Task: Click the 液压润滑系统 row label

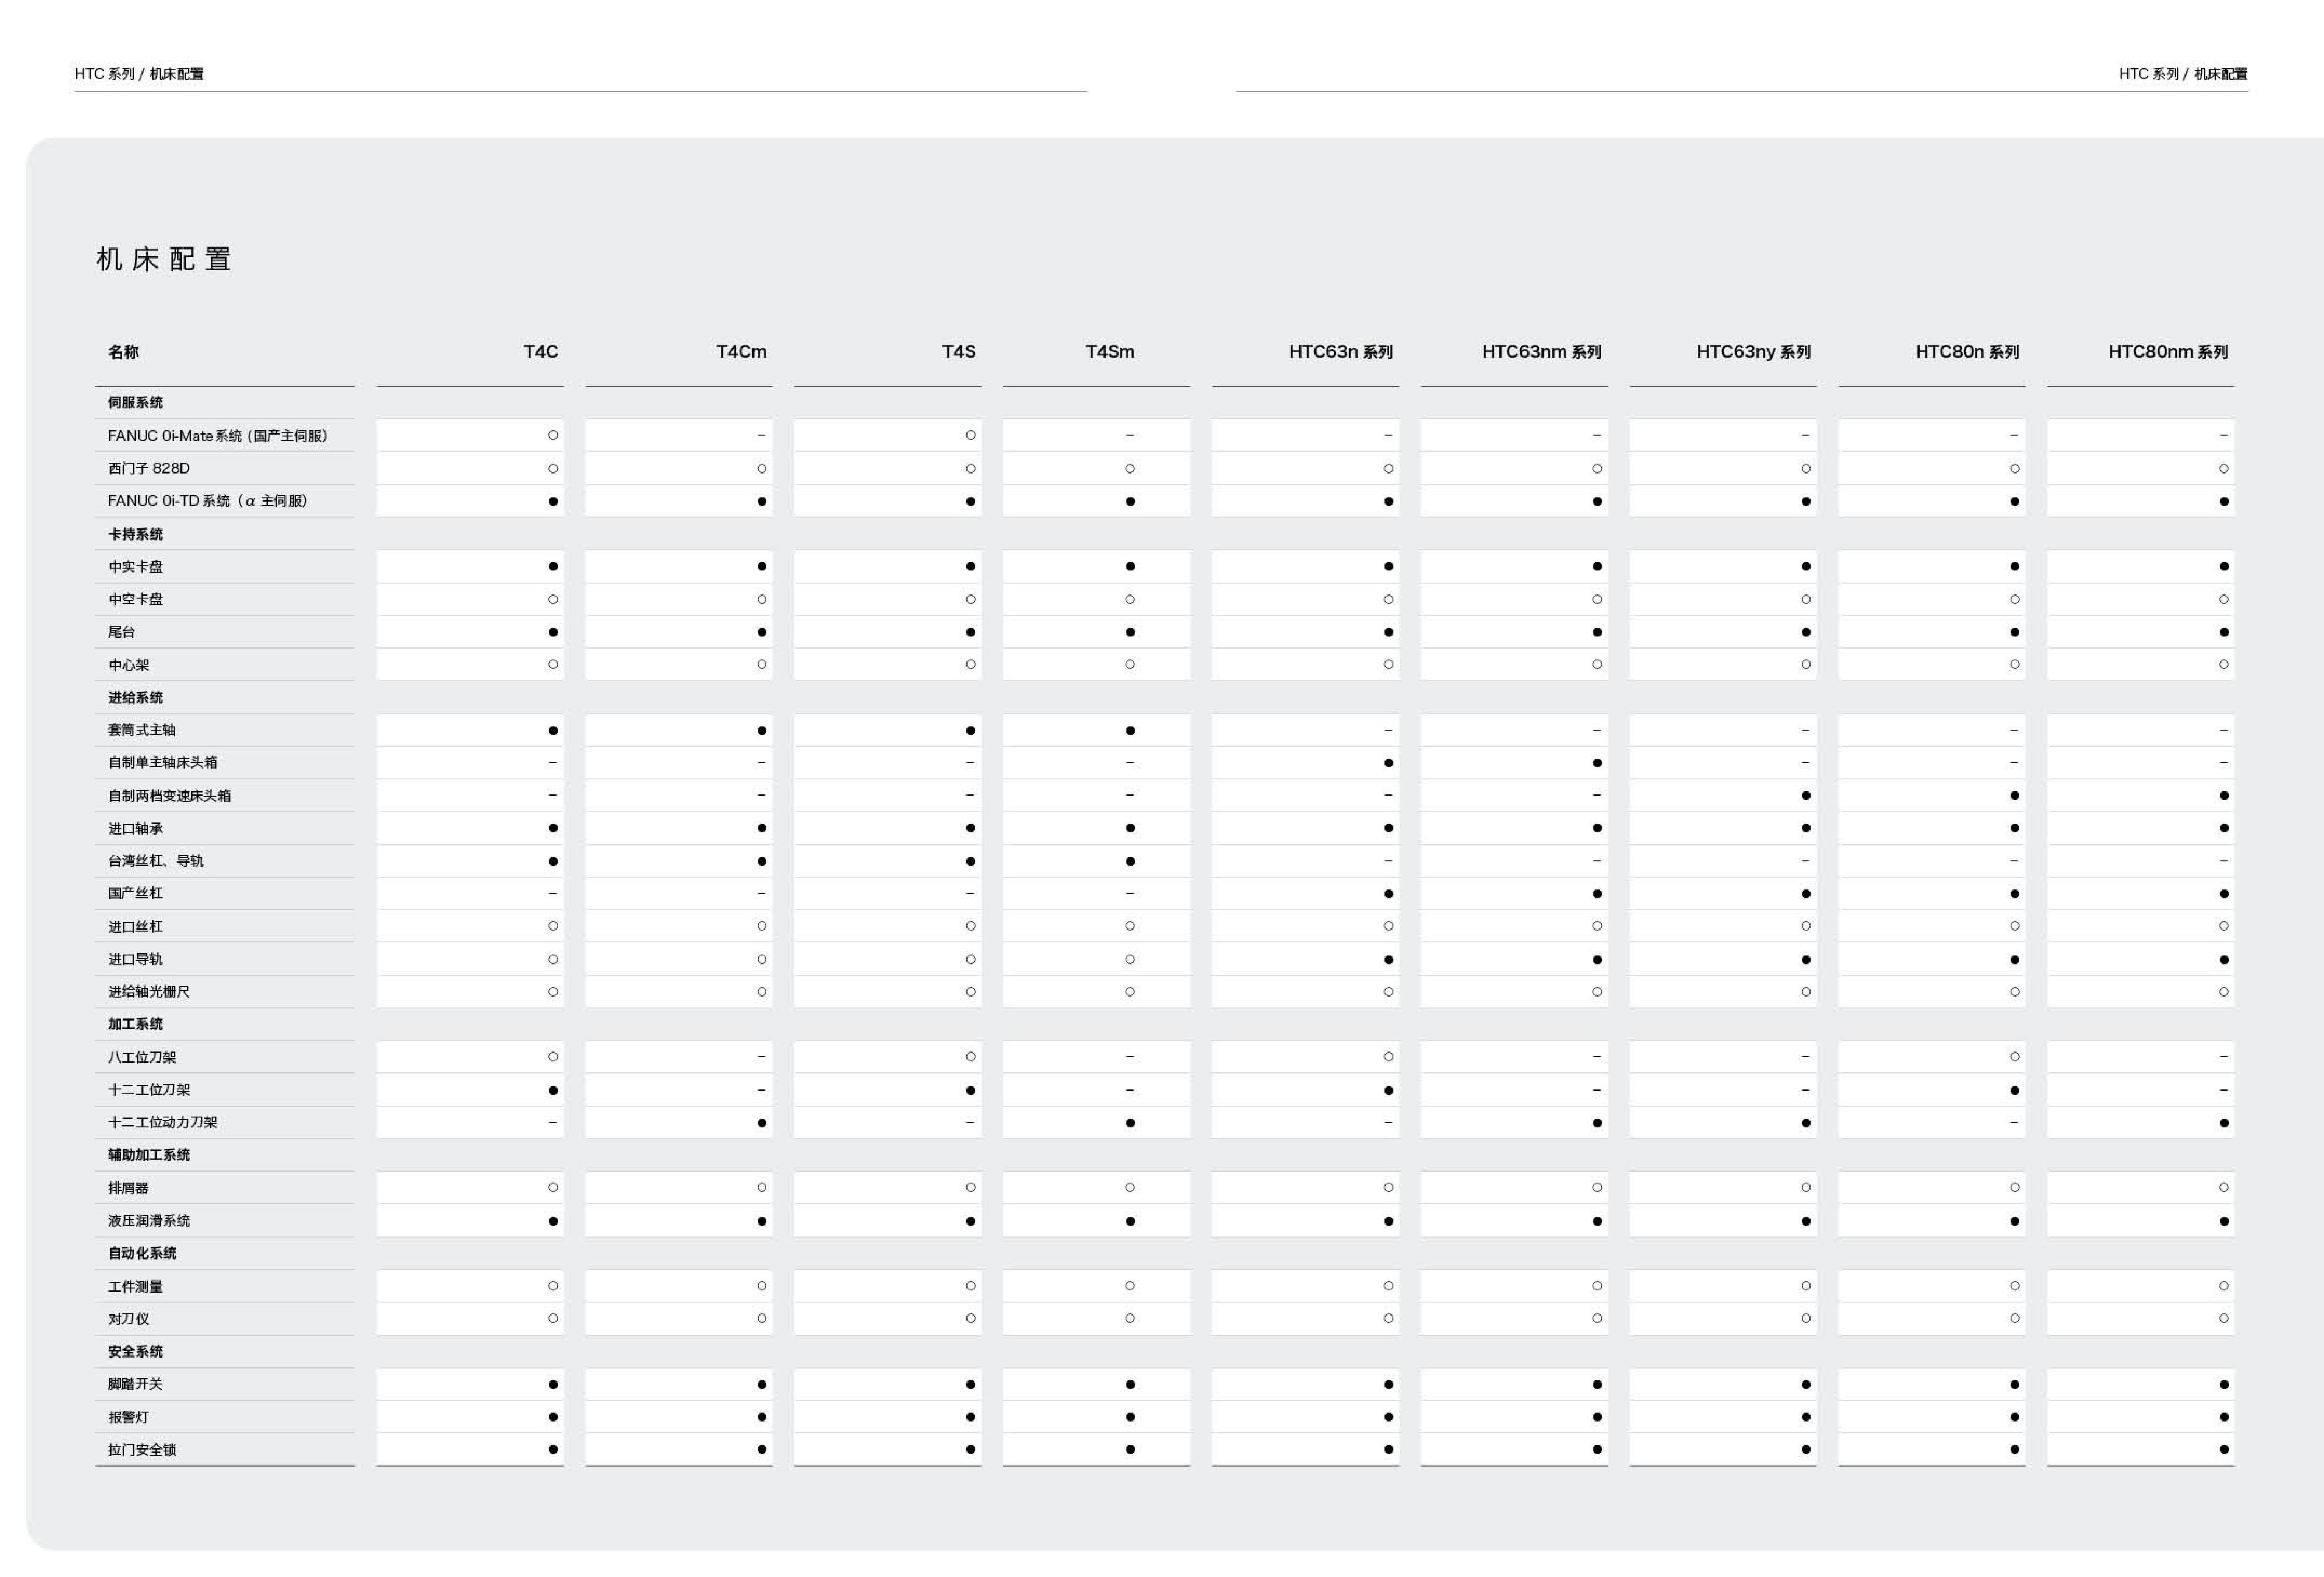Action: click(149, 1220)
